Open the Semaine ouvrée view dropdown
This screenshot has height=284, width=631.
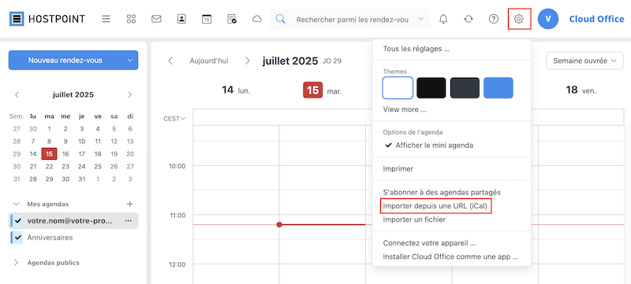point(584,61)
